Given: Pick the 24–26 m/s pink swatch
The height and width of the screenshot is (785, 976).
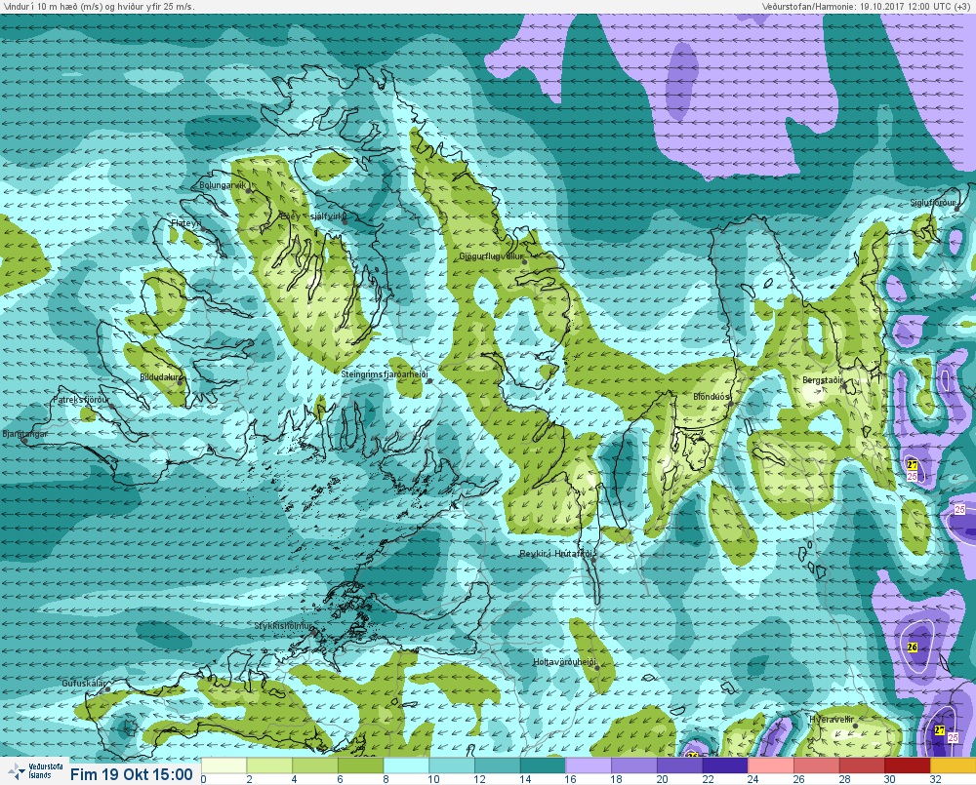Looking at the screenshot, I should [x=770, y=765].
